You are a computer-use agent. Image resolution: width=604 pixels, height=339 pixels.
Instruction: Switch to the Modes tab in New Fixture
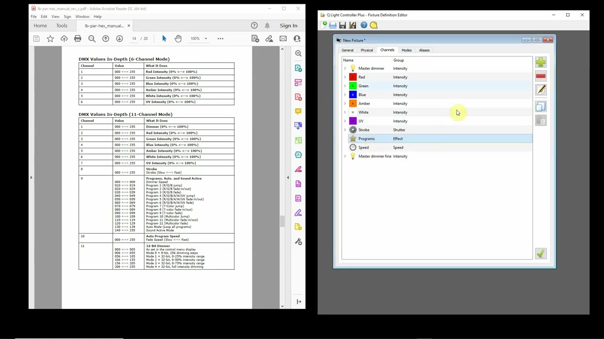click(x=406, y=50)
